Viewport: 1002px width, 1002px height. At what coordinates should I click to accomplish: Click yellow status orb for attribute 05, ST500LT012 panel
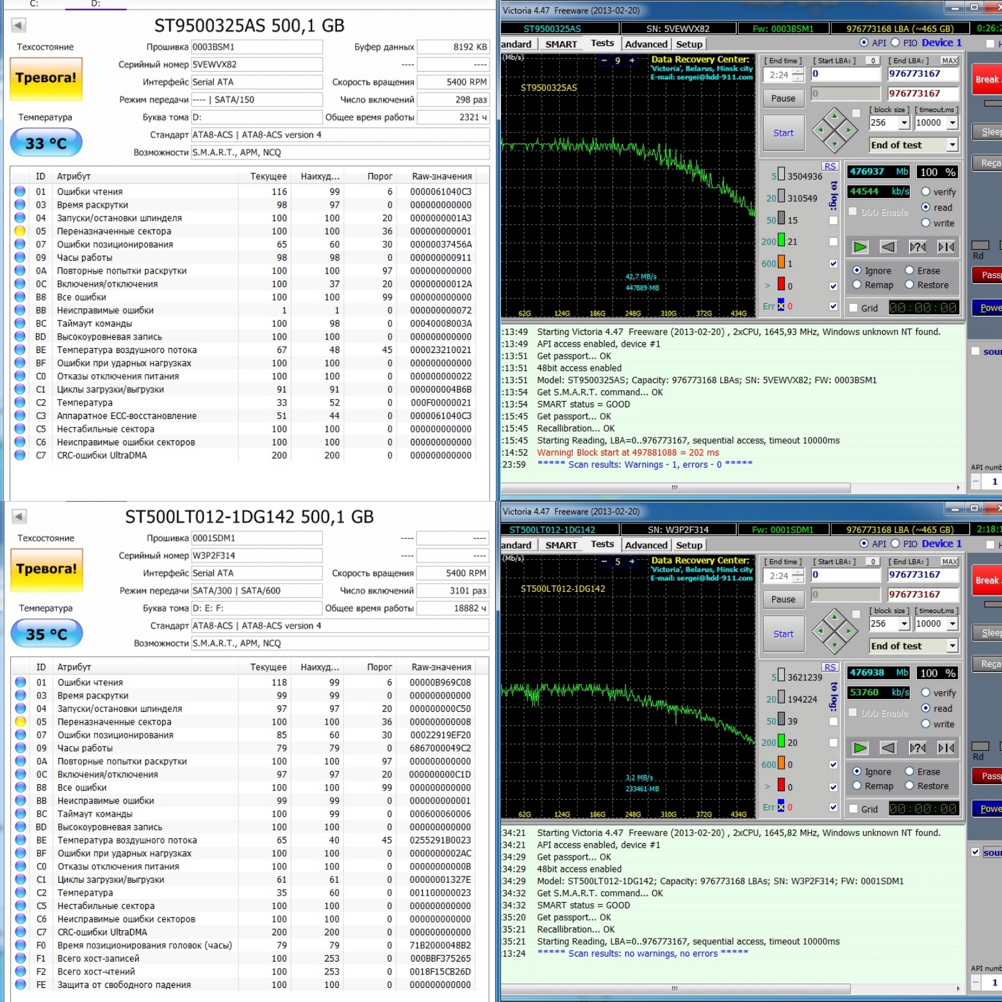(x=20, y=721)
